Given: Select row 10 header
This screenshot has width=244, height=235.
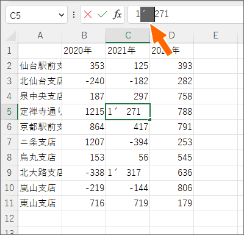Looking at the screenshot, I should 9,188.
